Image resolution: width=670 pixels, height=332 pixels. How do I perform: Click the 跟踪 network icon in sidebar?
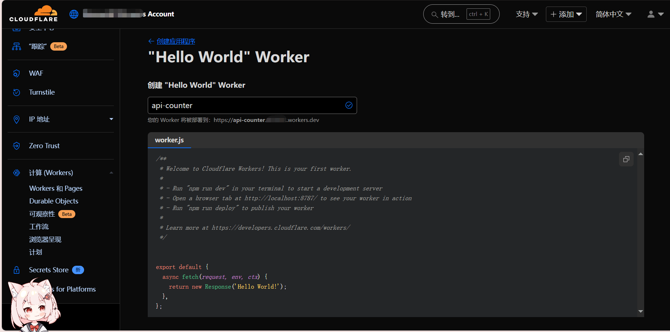pyautogui.click(x=16, y=47)
